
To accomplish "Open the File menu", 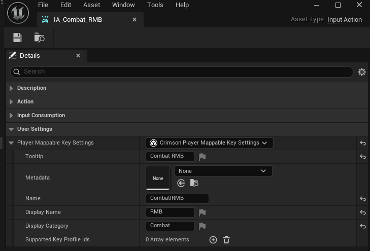I will tap(43, 5).
